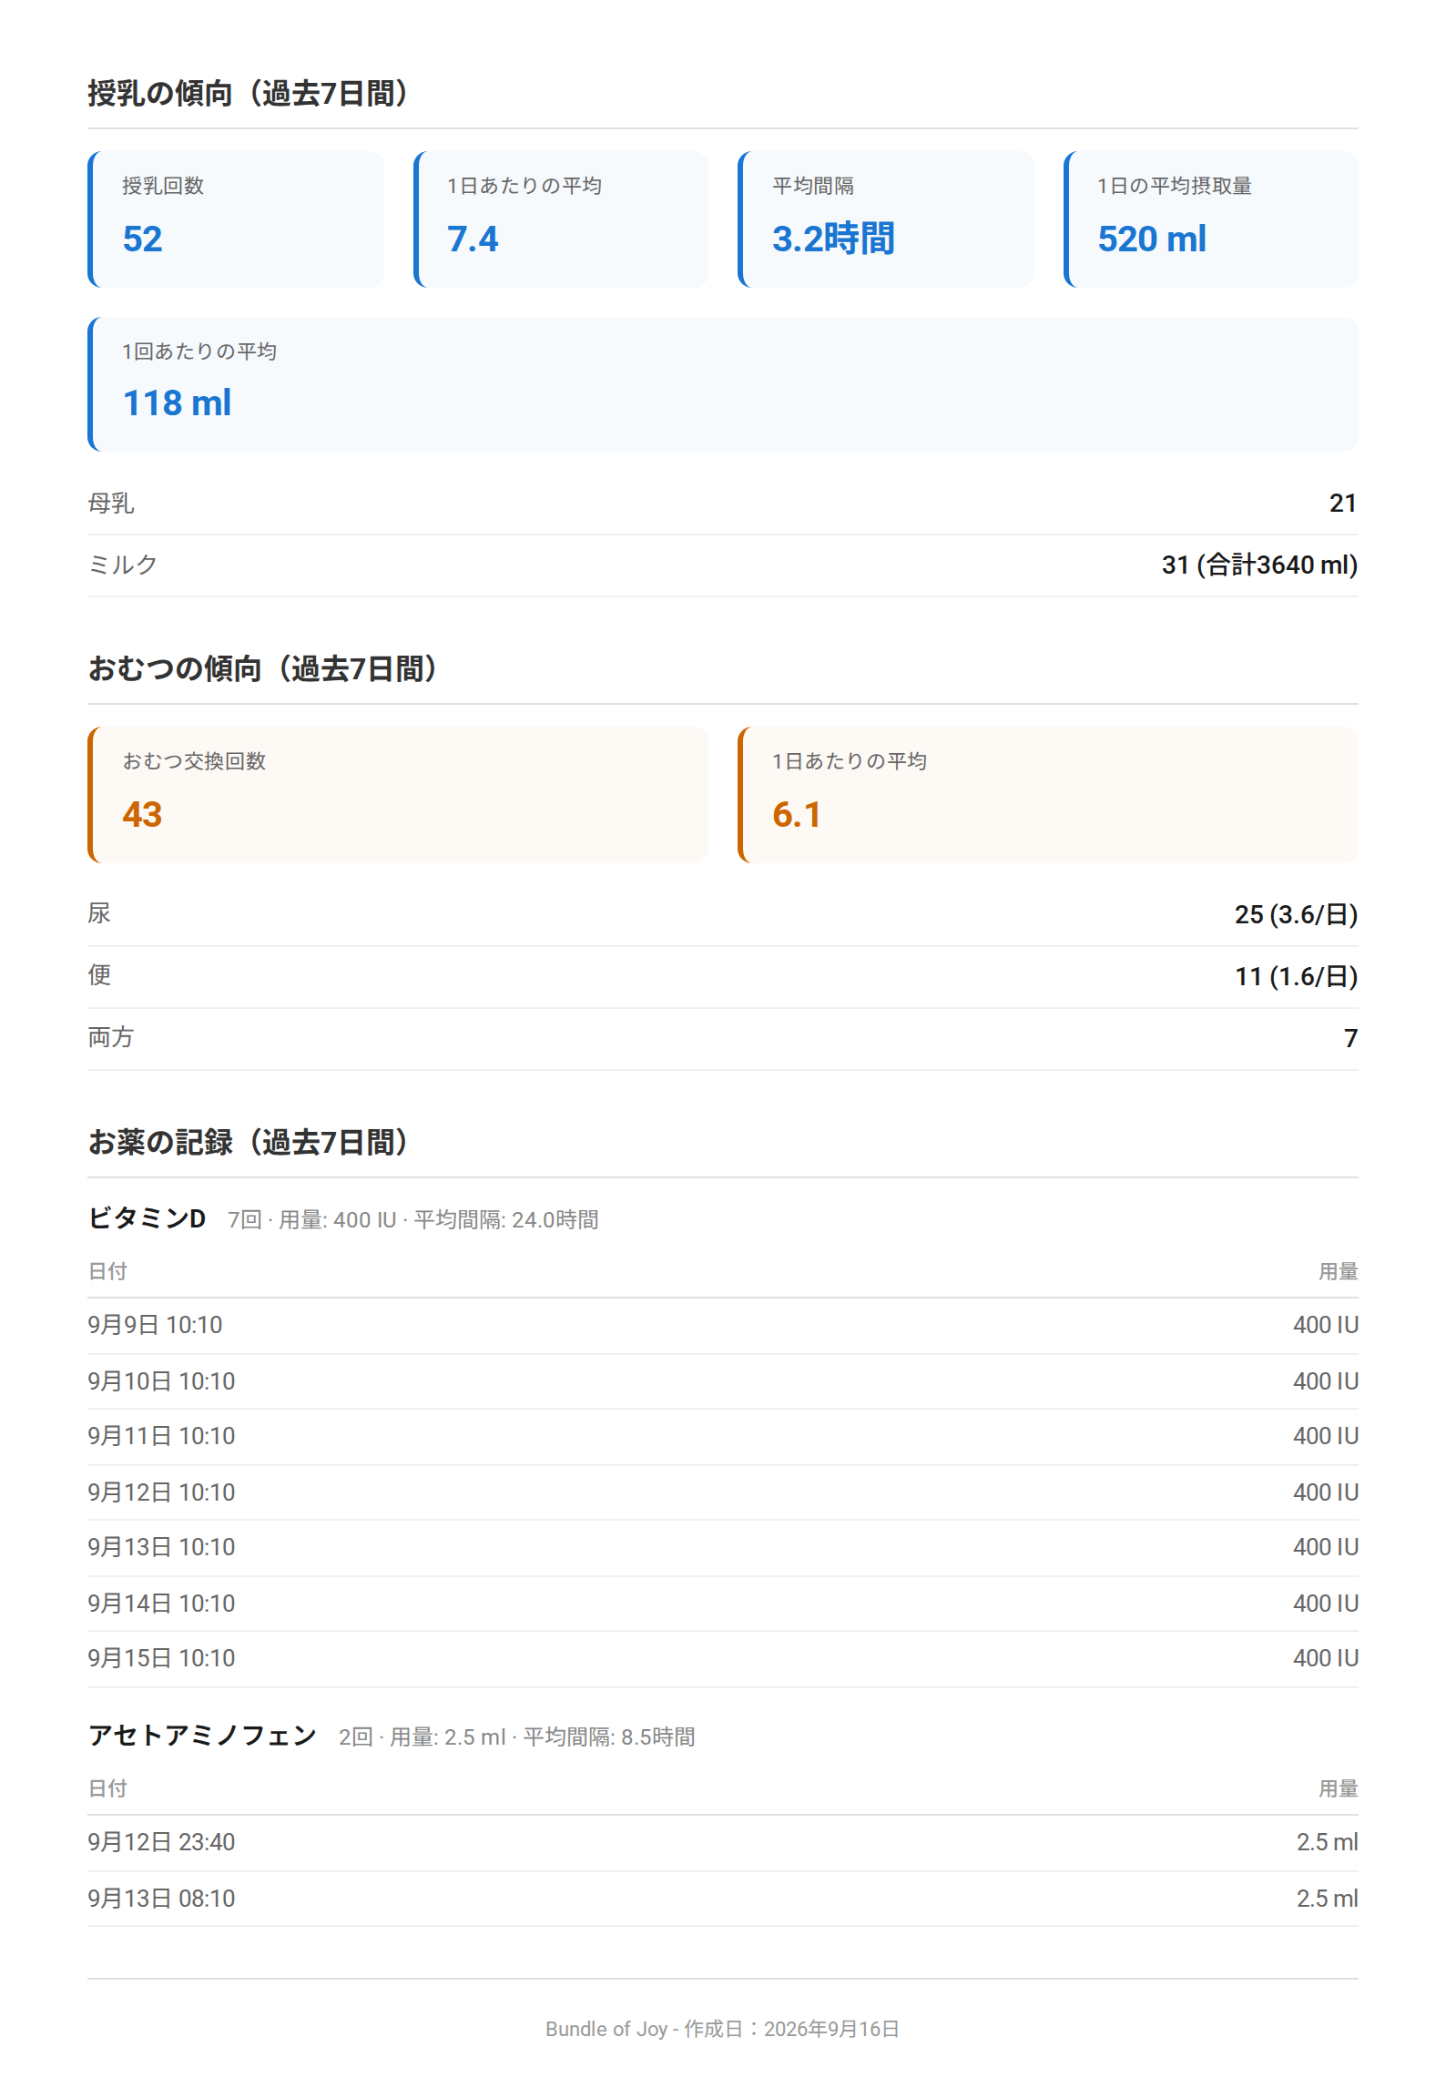Screen dimensions: 1446x2098
Task: Click the 1日の平均摂取量 value 520 ml
Action: click(1152, 239)
